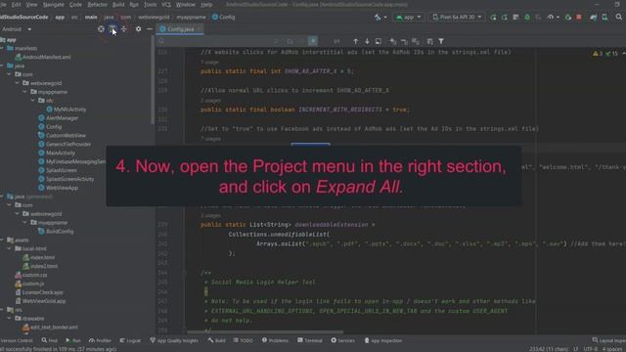Image resolution: width=626 pixels, height=352 pixels.
Task: Click the warnings indicator in editor
Action: tap(598, 53)
